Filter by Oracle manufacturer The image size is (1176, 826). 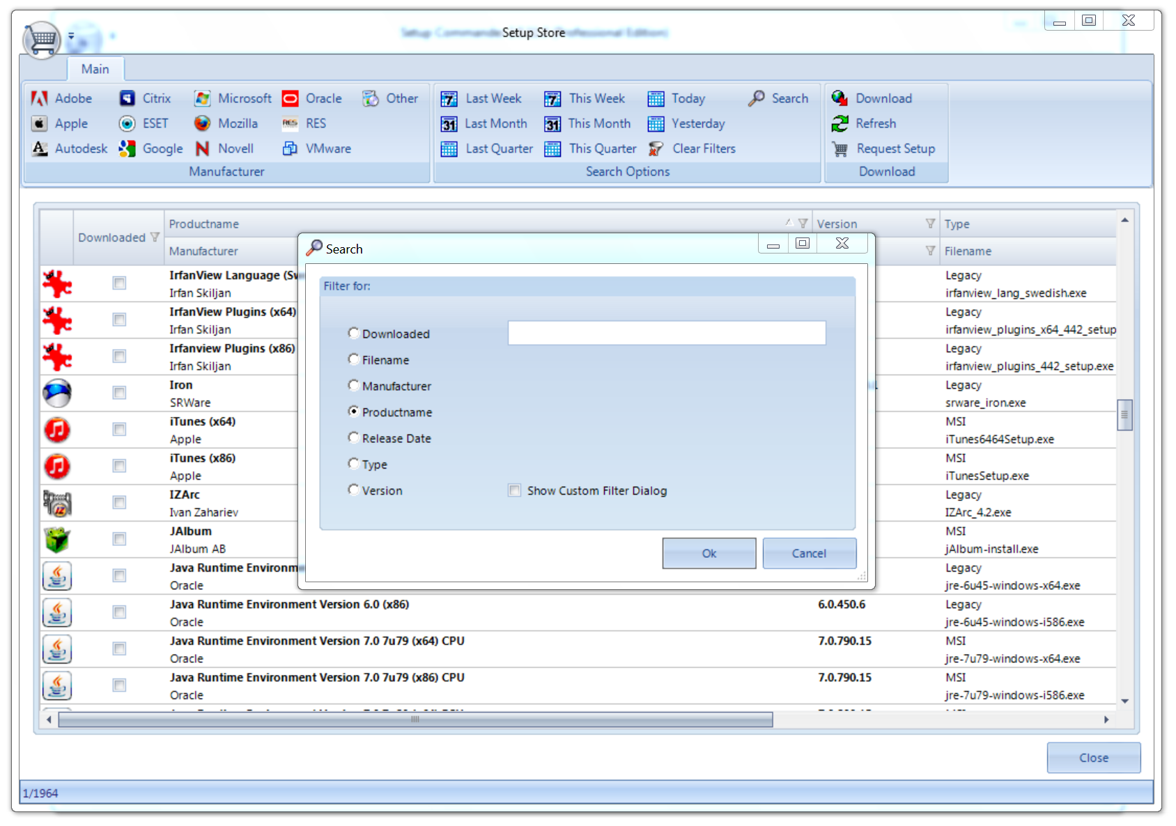pos(311,98)
